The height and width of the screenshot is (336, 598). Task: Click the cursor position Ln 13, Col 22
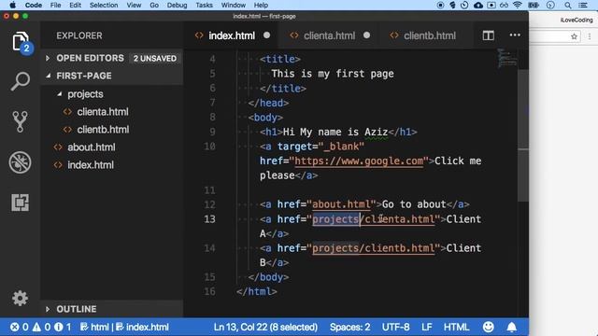265,327
